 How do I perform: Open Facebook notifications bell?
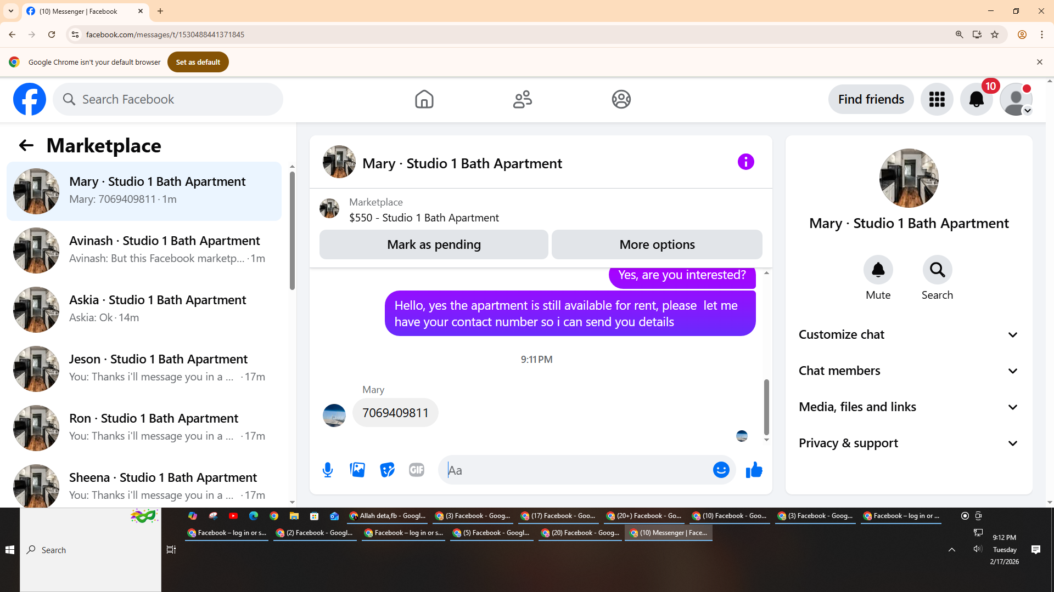tap(976, 99)
